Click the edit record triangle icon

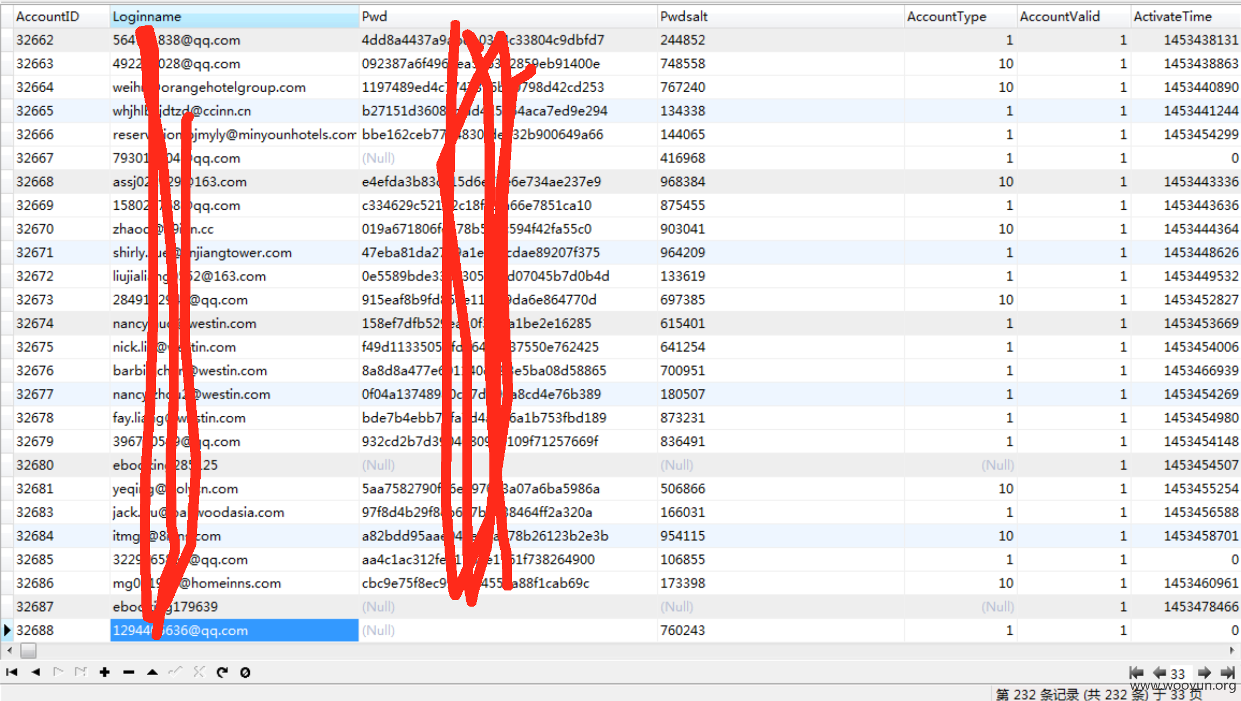152,672
